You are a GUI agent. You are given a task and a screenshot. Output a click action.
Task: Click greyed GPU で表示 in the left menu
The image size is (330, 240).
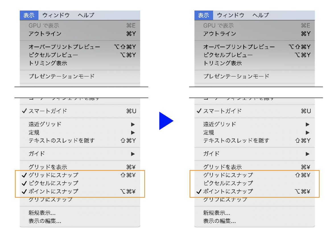click(80, 26)
